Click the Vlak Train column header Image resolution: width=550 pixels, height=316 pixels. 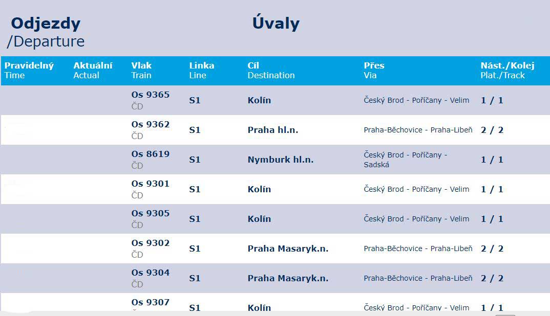(141, 71)
